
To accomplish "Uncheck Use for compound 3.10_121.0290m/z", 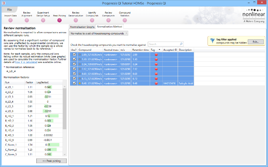I will pos(74,59).
